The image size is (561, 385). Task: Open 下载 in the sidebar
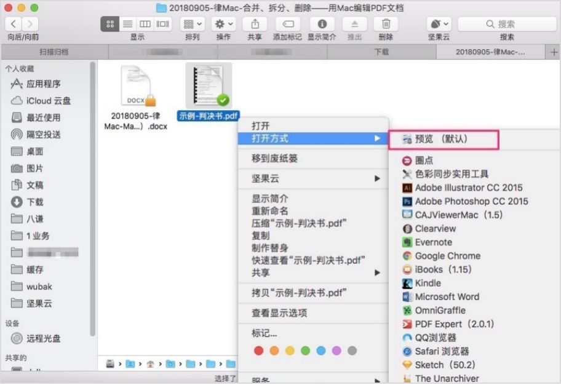click(28, 202)
